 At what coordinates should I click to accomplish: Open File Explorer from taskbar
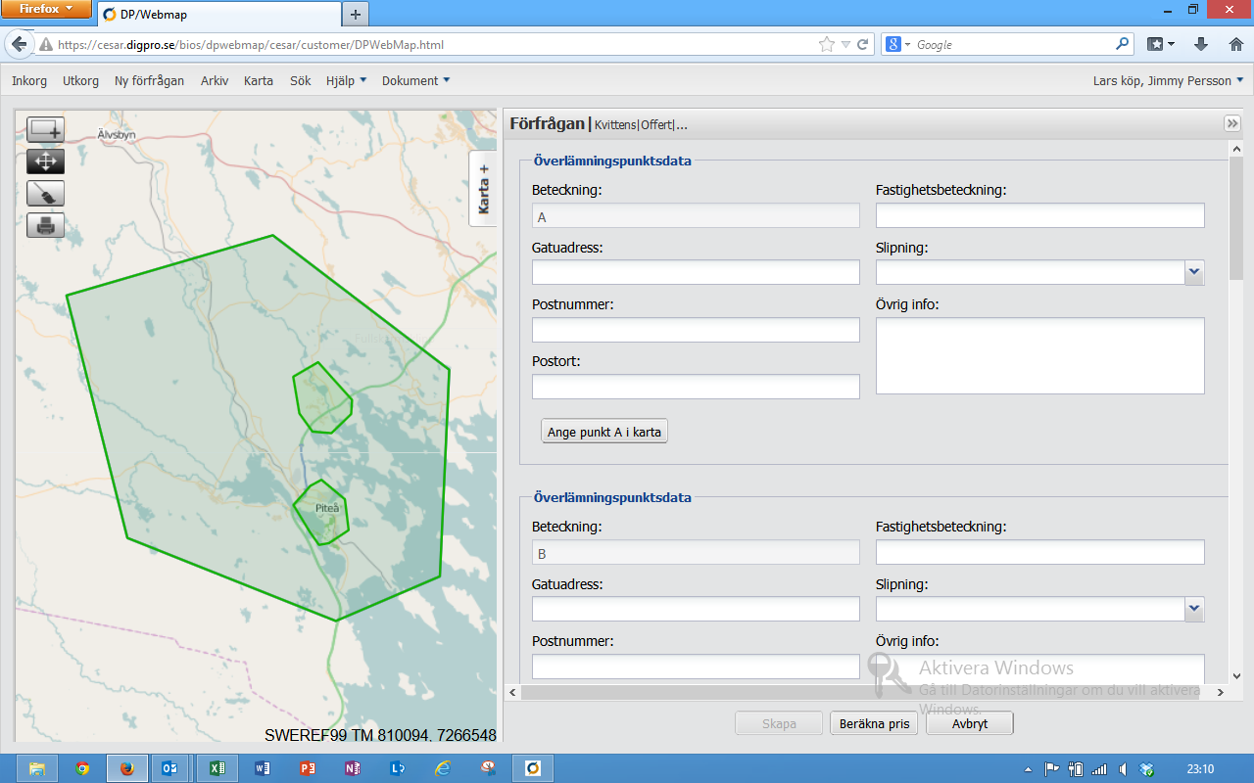click(36, 768)
